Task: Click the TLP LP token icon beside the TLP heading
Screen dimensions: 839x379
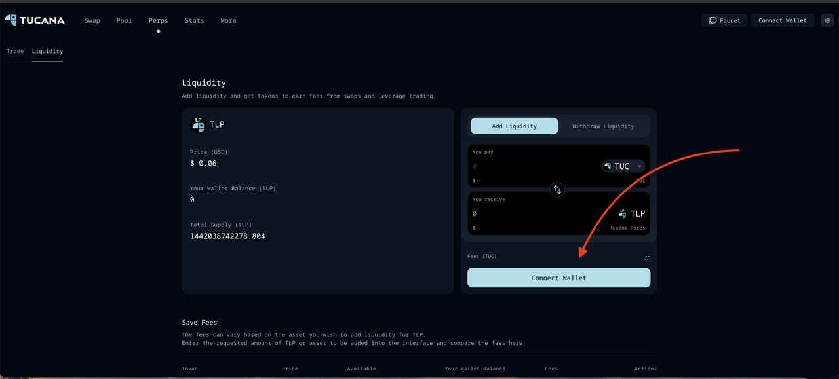Action: pos(198,124)
